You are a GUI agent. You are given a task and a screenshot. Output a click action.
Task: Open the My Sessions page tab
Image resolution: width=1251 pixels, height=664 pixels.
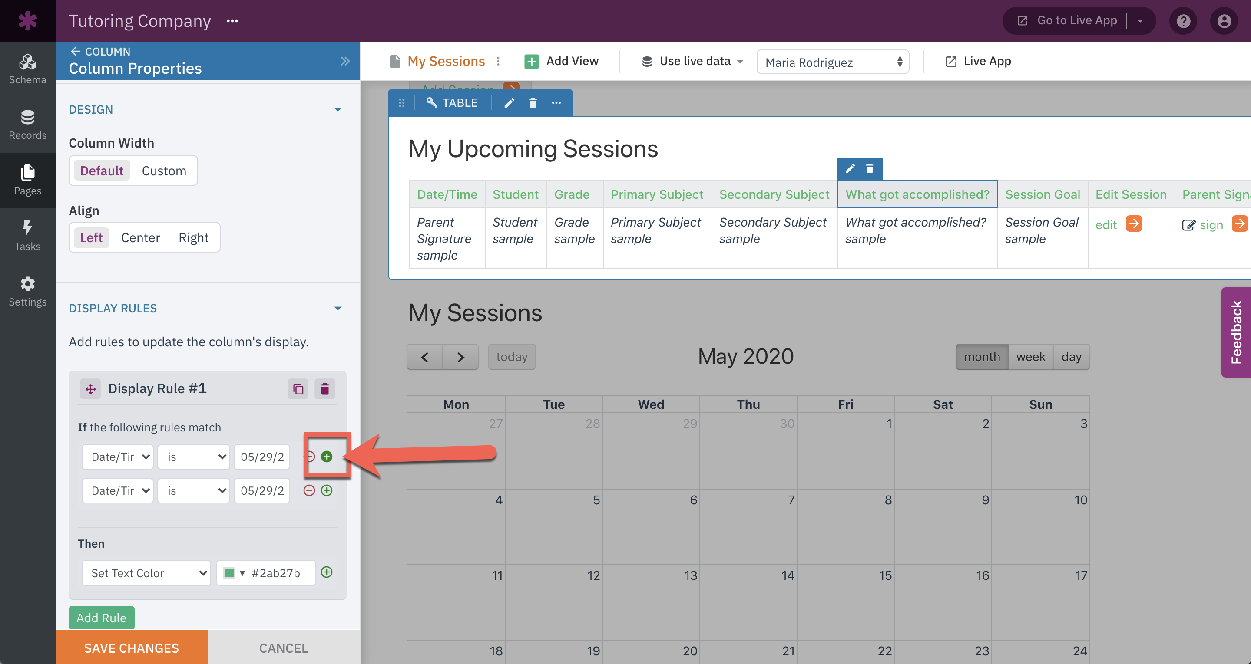446,61
